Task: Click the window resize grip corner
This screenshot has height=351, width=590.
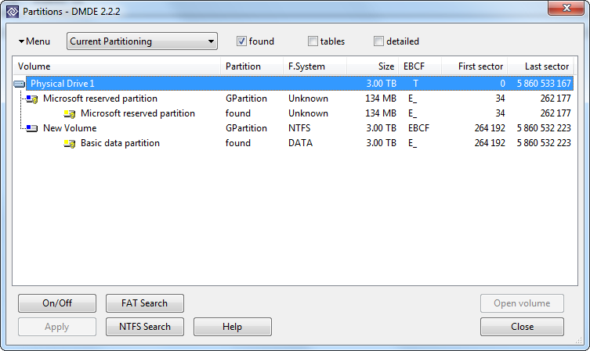Action: click(x=579, y=340)
